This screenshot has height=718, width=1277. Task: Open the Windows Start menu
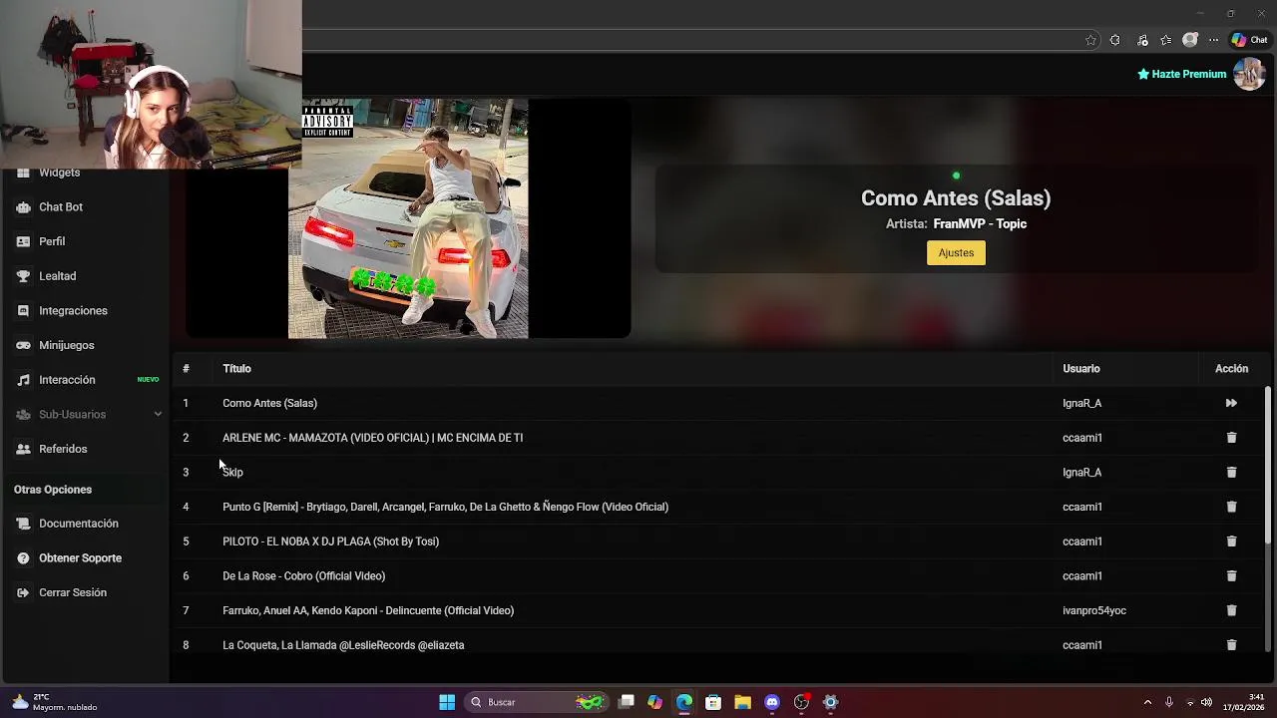(x=447, y=702)
